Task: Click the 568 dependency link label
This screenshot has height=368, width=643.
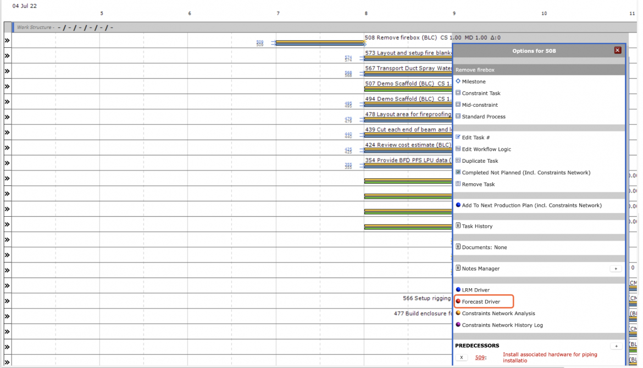Action: 348,74
